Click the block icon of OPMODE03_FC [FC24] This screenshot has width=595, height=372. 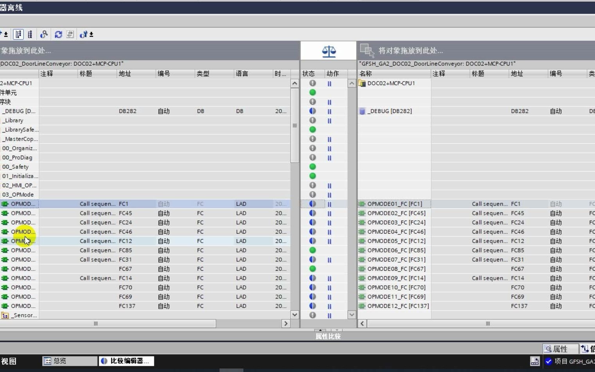click(362, 222)
